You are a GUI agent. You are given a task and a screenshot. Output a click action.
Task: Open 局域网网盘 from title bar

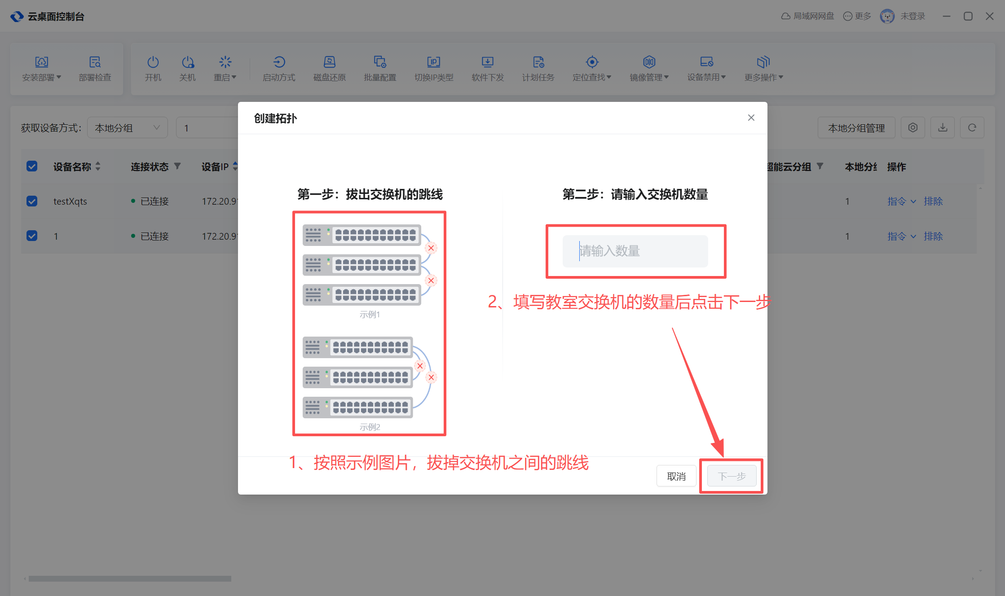(808, 16)
